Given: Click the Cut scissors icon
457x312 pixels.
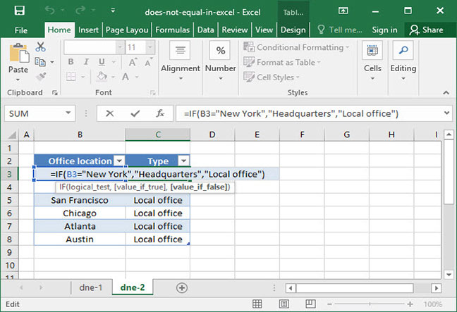Looking at the screenshot, I should tap(40, 46).
